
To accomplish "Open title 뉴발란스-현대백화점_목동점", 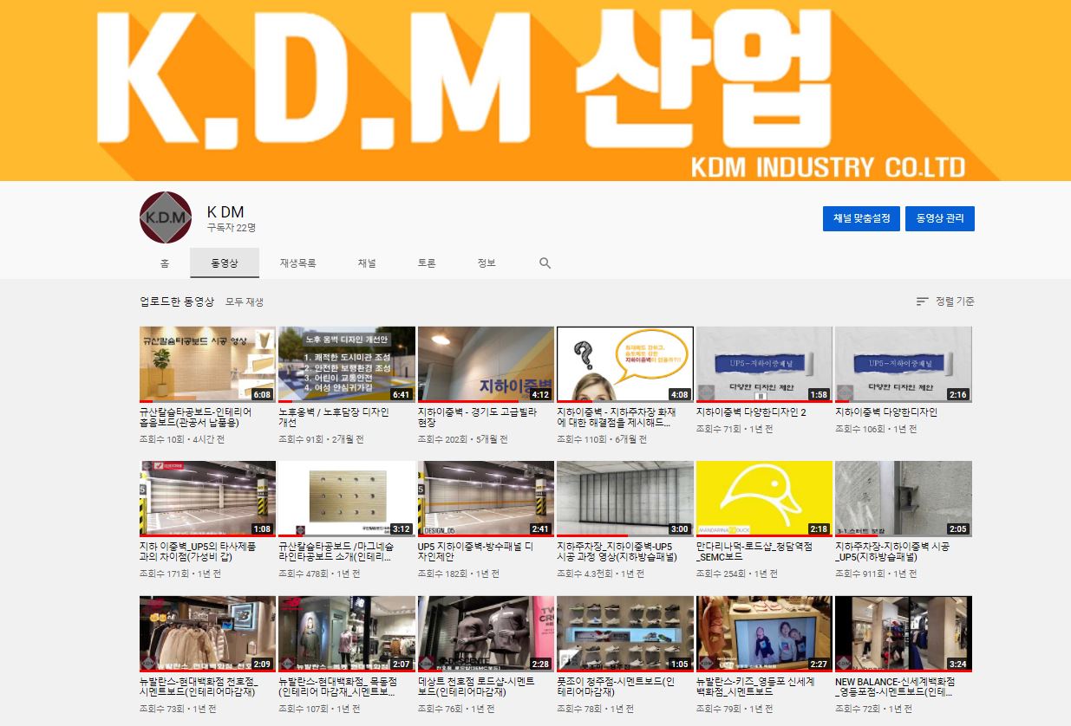I will click(337, 688).
